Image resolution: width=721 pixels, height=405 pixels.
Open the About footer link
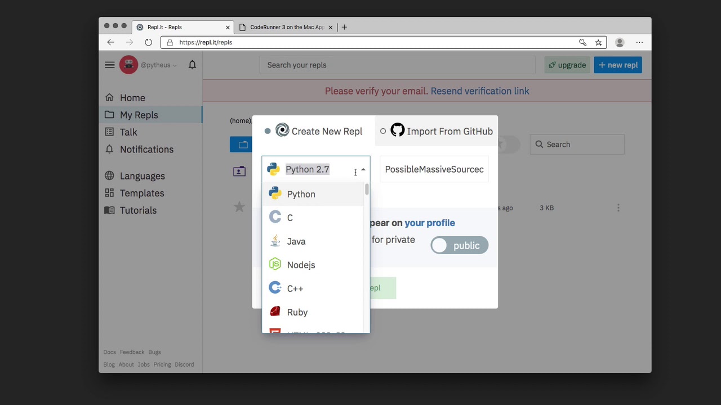(x=126, y=364)
